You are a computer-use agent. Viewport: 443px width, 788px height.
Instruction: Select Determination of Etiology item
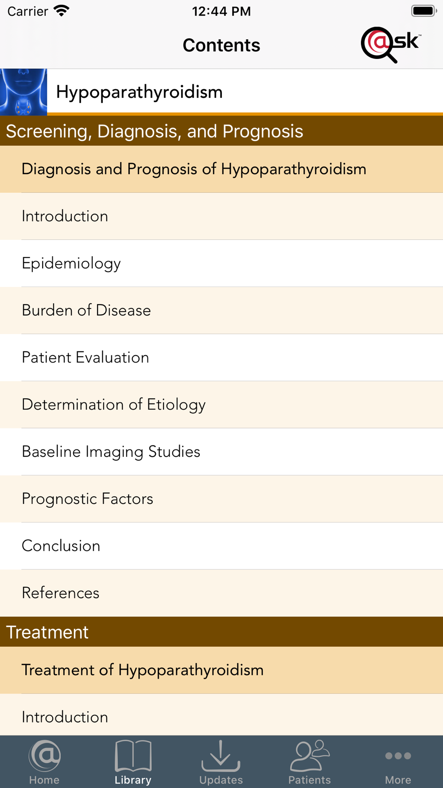[221, 405]
